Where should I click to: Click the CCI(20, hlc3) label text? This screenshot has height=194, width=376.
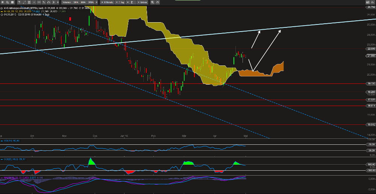pos(11,159)
